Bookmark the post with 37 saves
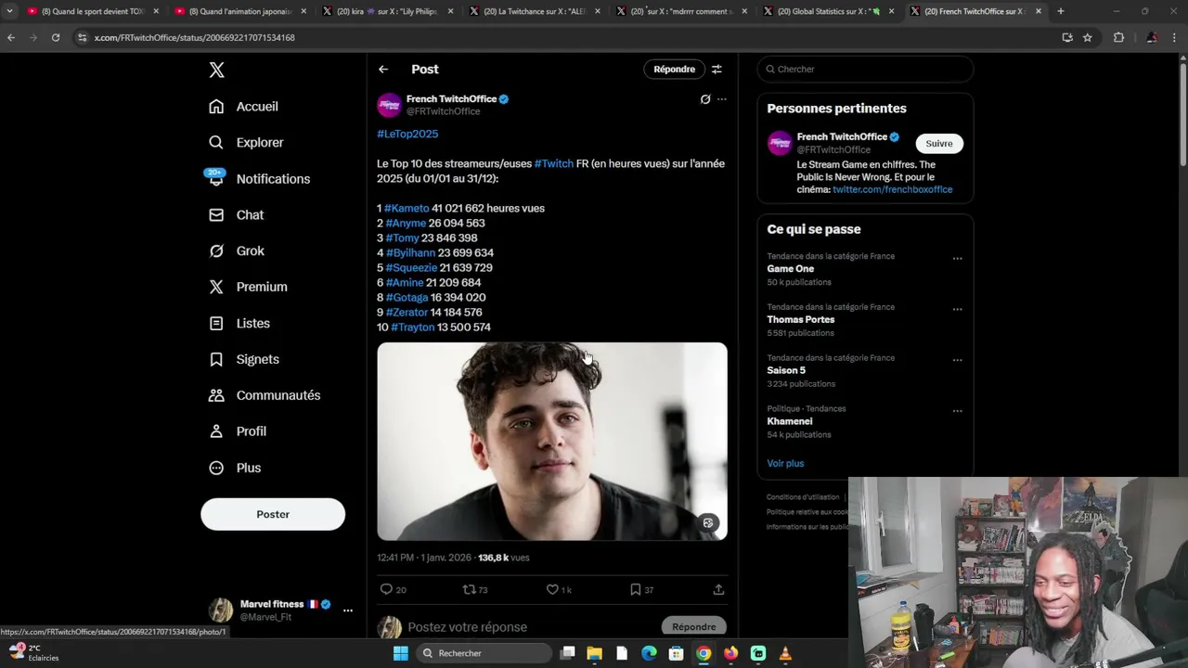This screenshot has height=668, width=1188. (635, 590)
